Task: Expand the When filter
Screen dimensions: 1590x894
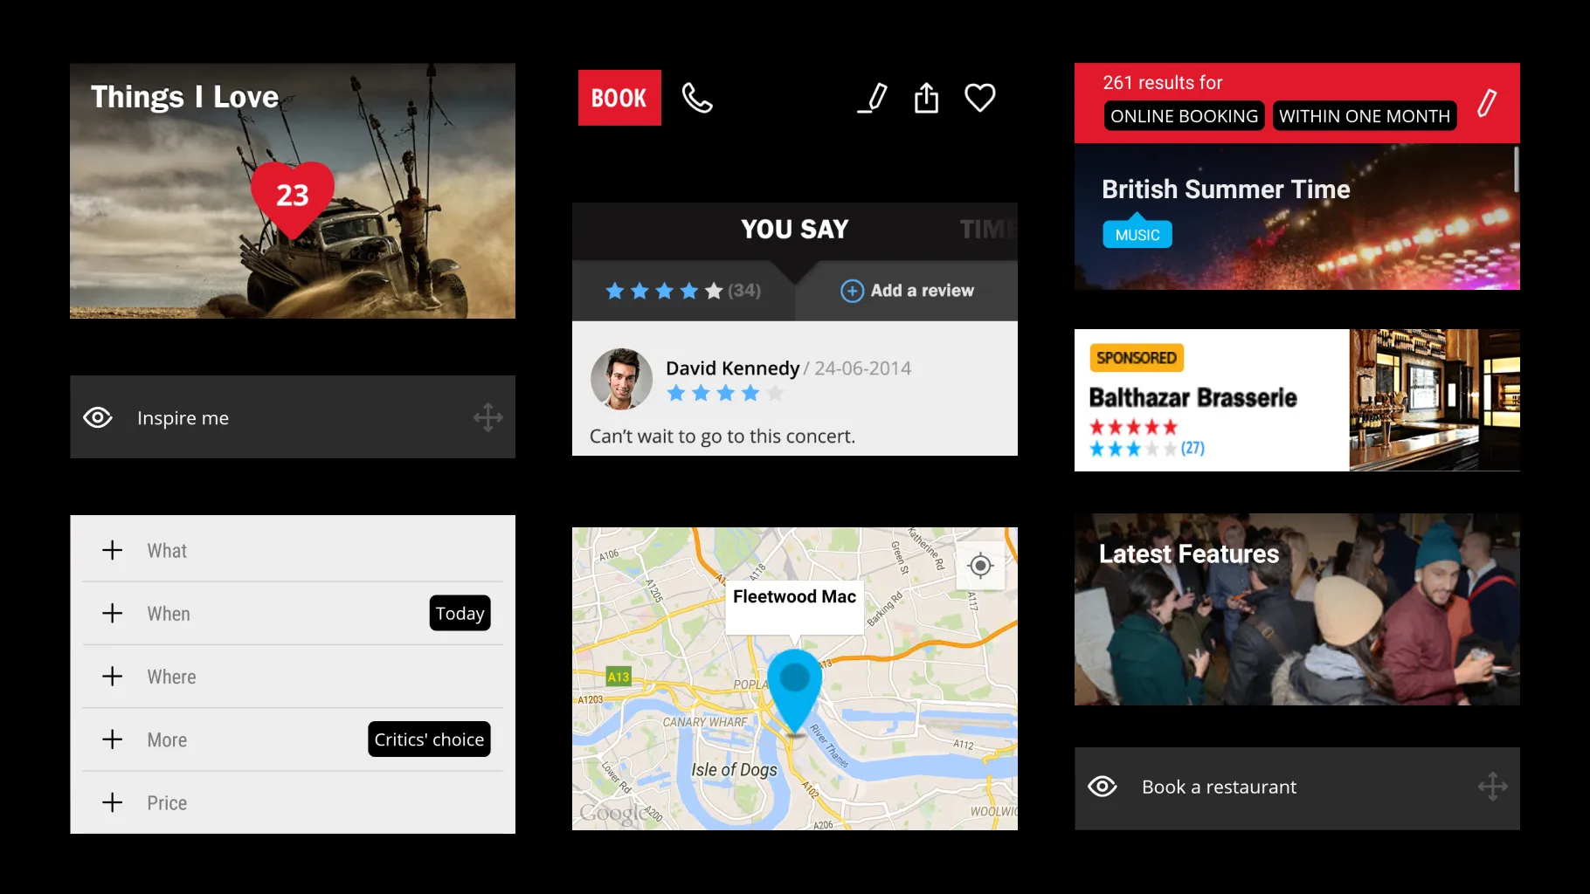Action: pos(293,613)
